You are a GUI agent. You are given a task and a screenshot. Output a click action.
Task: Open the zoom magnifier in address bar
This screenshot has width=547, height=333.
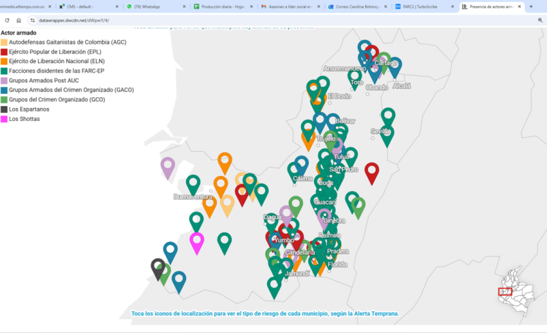click(540, 20)
